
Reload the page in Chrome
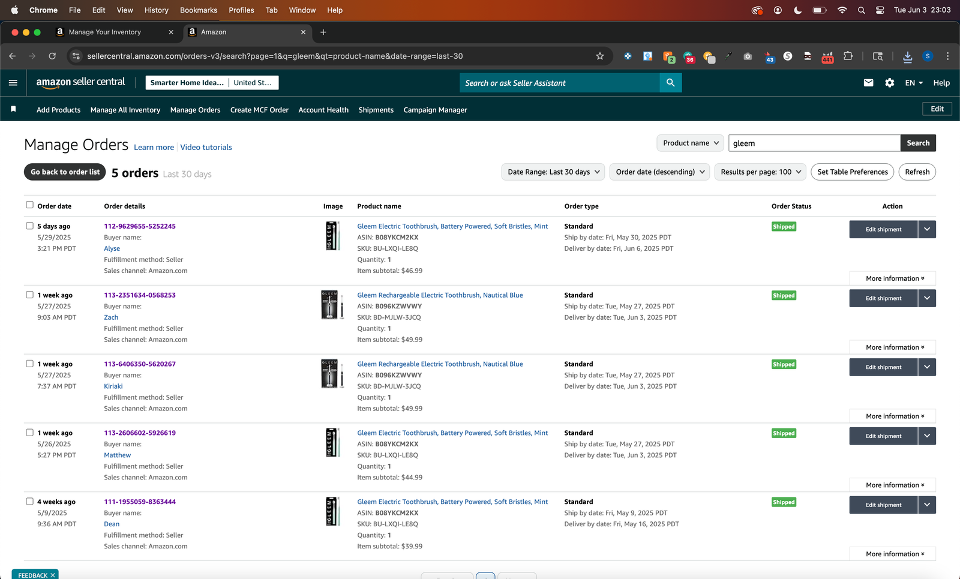point(52,56)
